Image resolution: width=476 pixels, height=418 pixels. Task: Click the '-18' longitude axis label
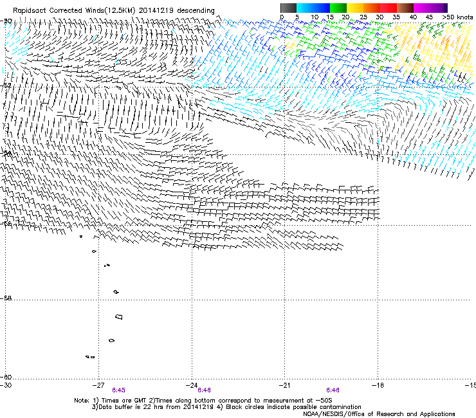[x=378, y=385]
